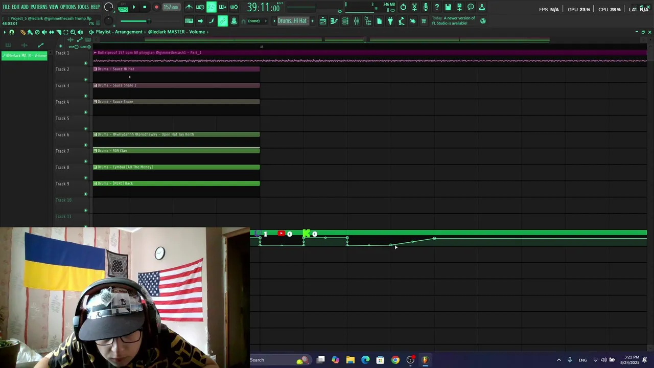Click the one-click audio recording hat icon
This screenshot has width=654, height=368.
pyautogui.click(x=234, y=21)
